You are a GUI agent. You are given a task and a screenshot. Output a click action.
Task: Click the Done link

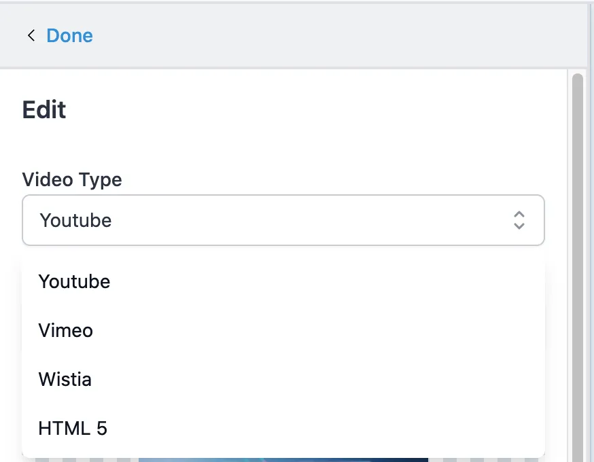click(x=69, y=35)
